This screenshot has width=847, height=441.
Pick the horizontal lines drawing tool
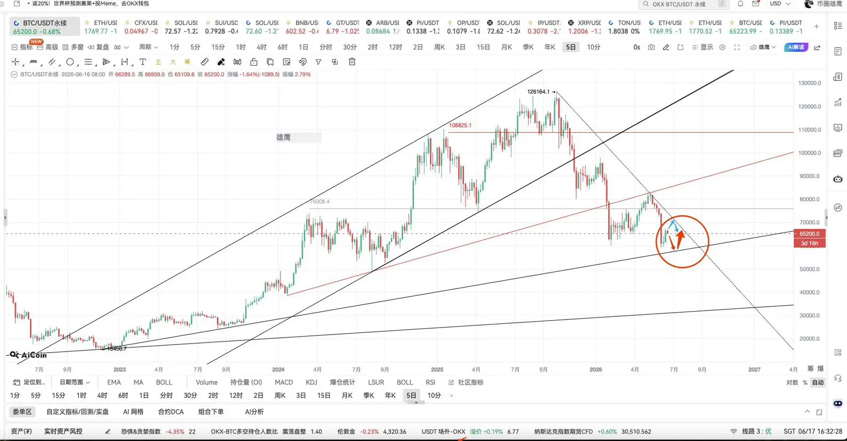[x=88, y=62]
